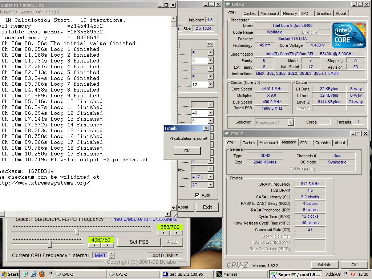Activate Super PI / mod1.5 taskbar item
This screenshot has height=279, width=372.
296,274
